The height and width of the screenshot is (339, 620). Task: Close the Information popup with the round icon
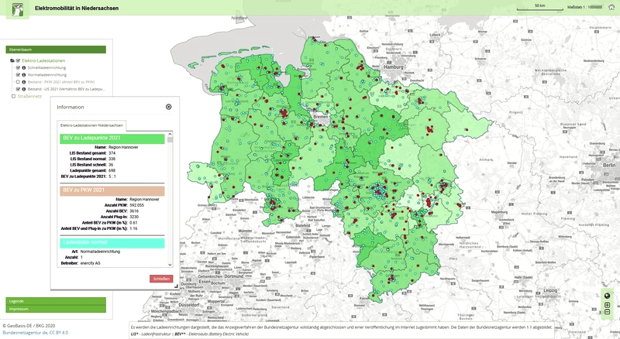point(169,108)
